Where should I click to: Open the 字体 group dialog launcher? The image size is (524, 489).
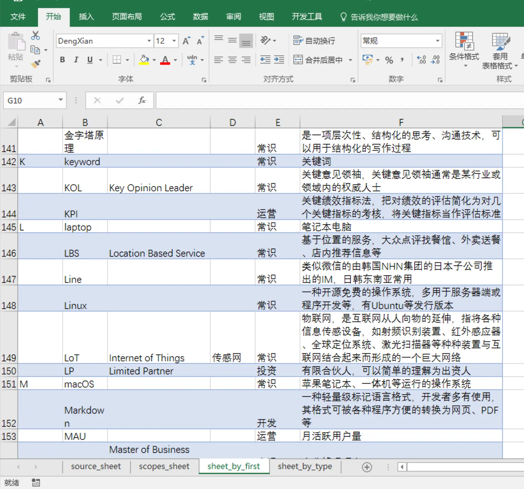pos(204,80)
